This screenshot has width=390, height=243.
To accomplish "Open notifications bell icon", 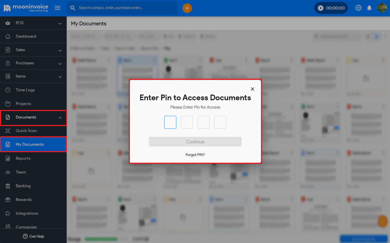I will point(369,8).
